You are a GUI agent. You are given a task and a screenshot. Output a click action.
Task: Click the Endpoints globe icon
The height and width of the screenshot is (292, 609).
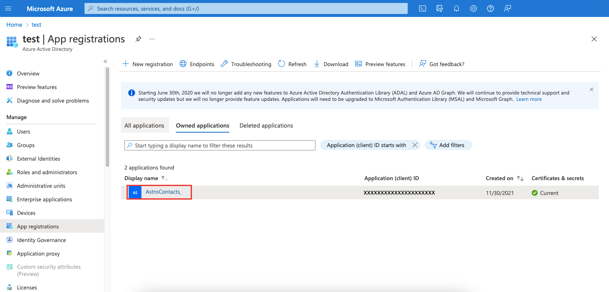183,64
